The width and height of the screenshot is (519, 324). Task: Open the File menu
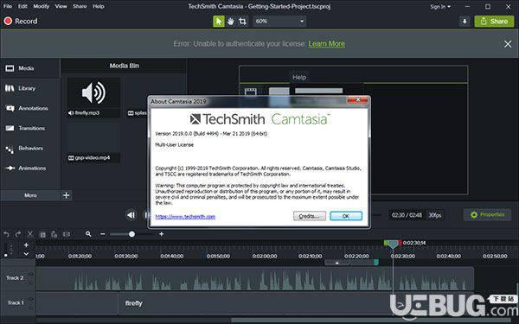[x=8, y=6]
